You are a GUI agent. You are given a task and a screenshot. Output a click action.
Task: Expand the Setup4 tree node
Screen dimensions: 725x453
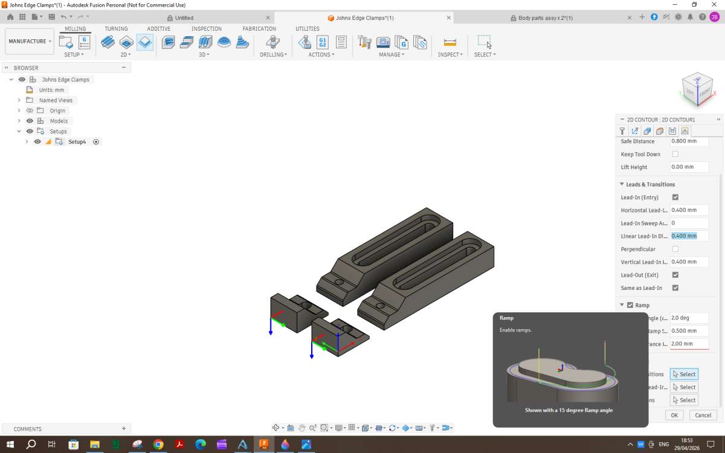pyautogui.click(x=27, y=141)
